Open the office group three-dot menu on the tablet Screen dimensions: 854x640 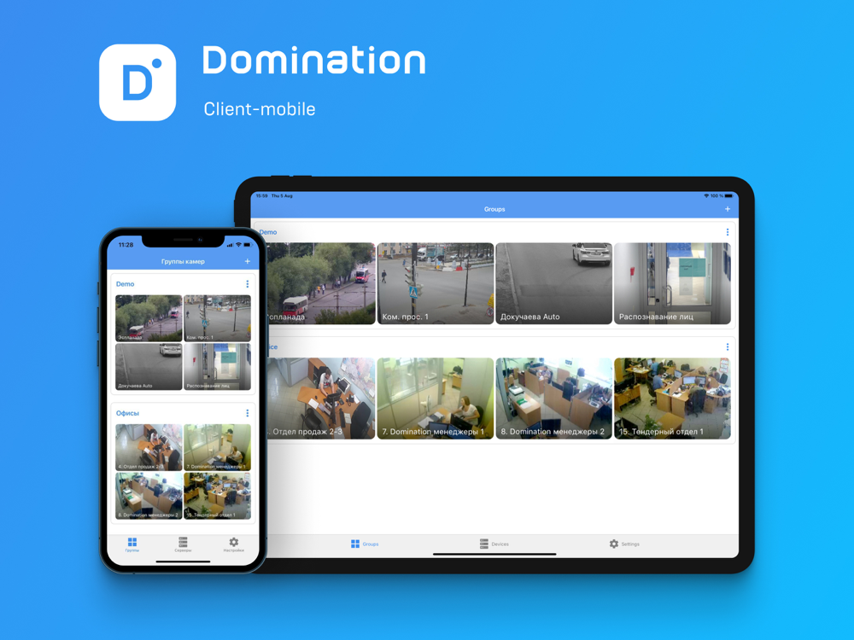coord(728,346)
